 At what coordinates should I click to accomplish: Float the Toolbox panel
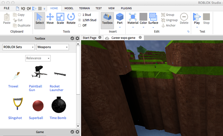(x=72, y=38)
